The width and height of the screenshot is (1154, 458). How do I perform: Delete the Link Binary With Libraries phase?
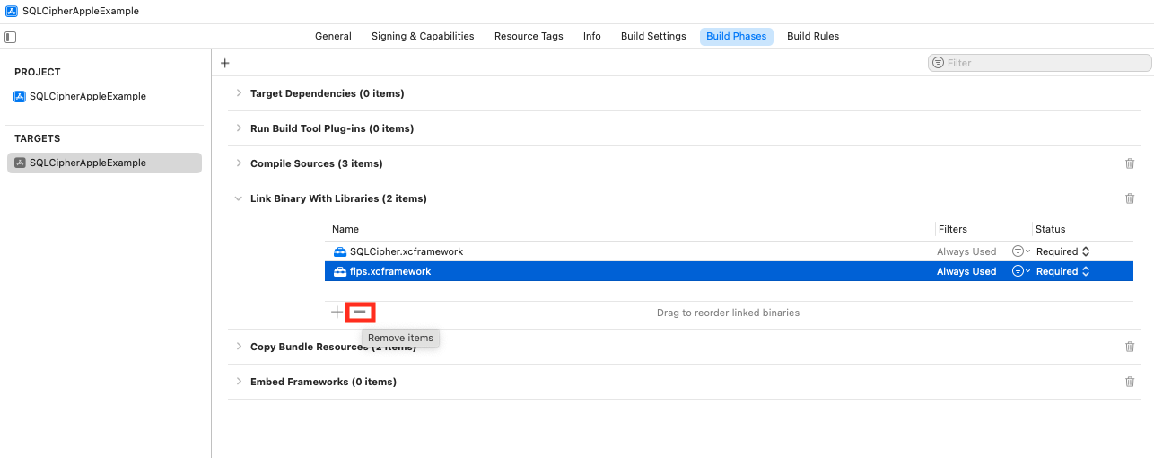(x=1129, y=198)
